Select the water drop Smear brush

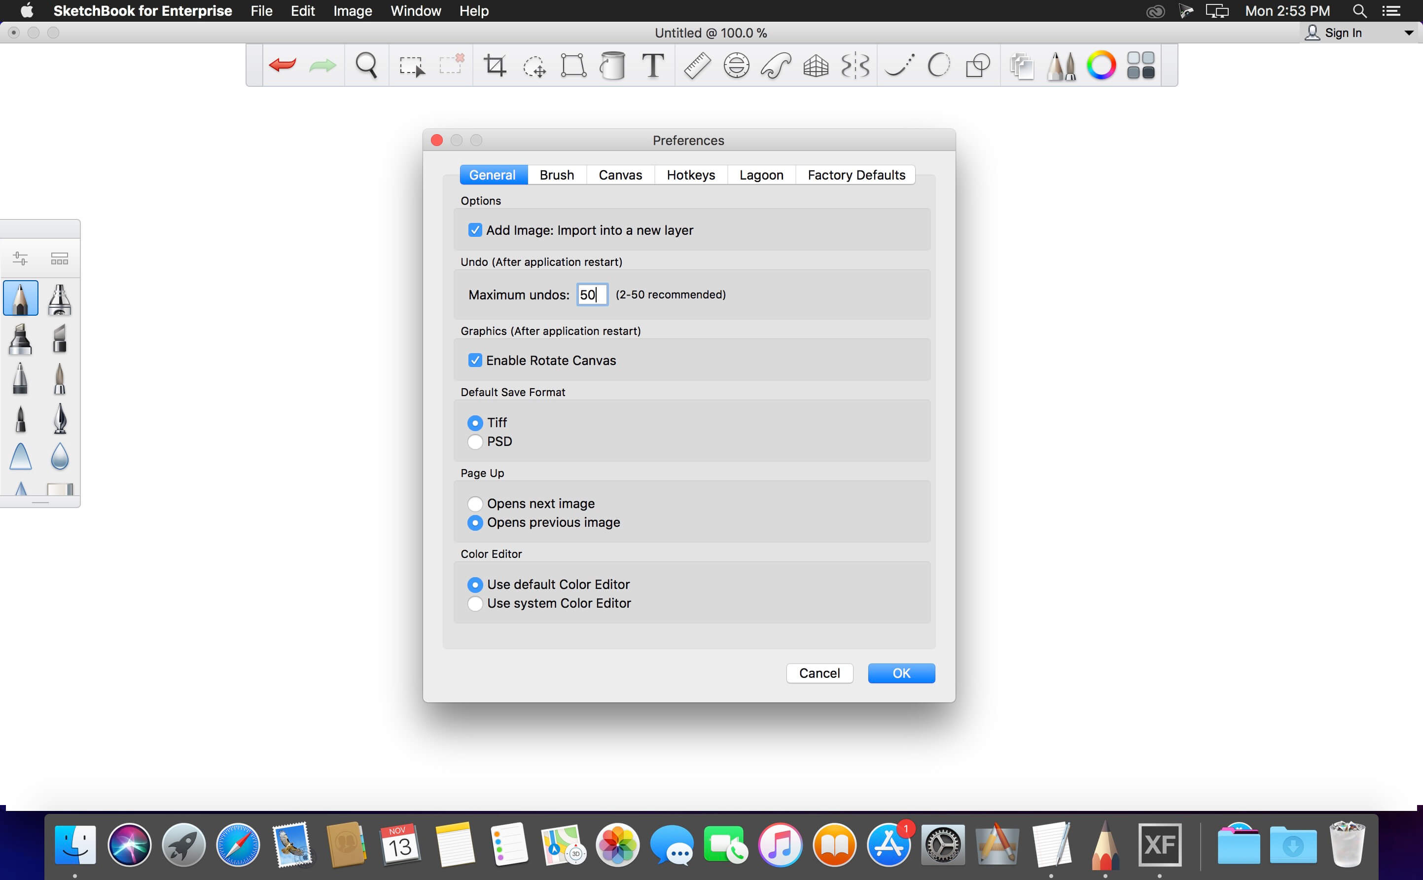click(59, 456)
